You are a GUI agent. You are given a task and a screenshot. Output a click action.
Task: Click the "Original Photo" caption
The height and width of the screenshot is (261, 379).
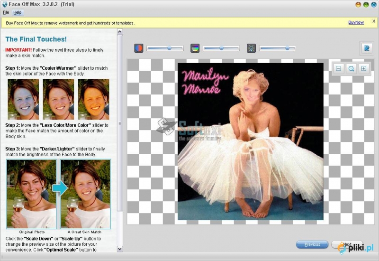click(32, 232)
